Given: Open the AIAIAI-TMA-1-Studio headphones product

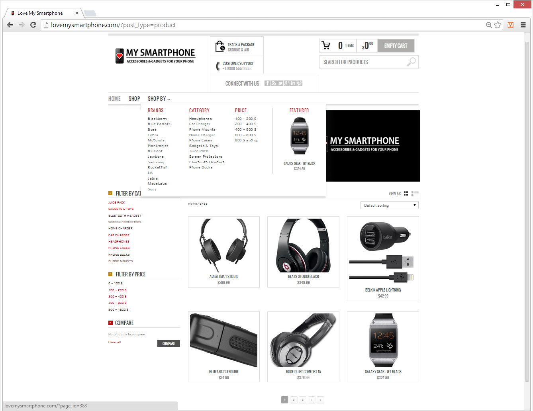Looking at the screenshot, I should [224, 252].
